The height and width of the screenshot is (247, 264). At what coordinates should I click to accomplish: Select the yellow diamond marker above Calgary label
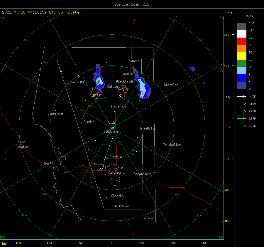click(116, 169)
